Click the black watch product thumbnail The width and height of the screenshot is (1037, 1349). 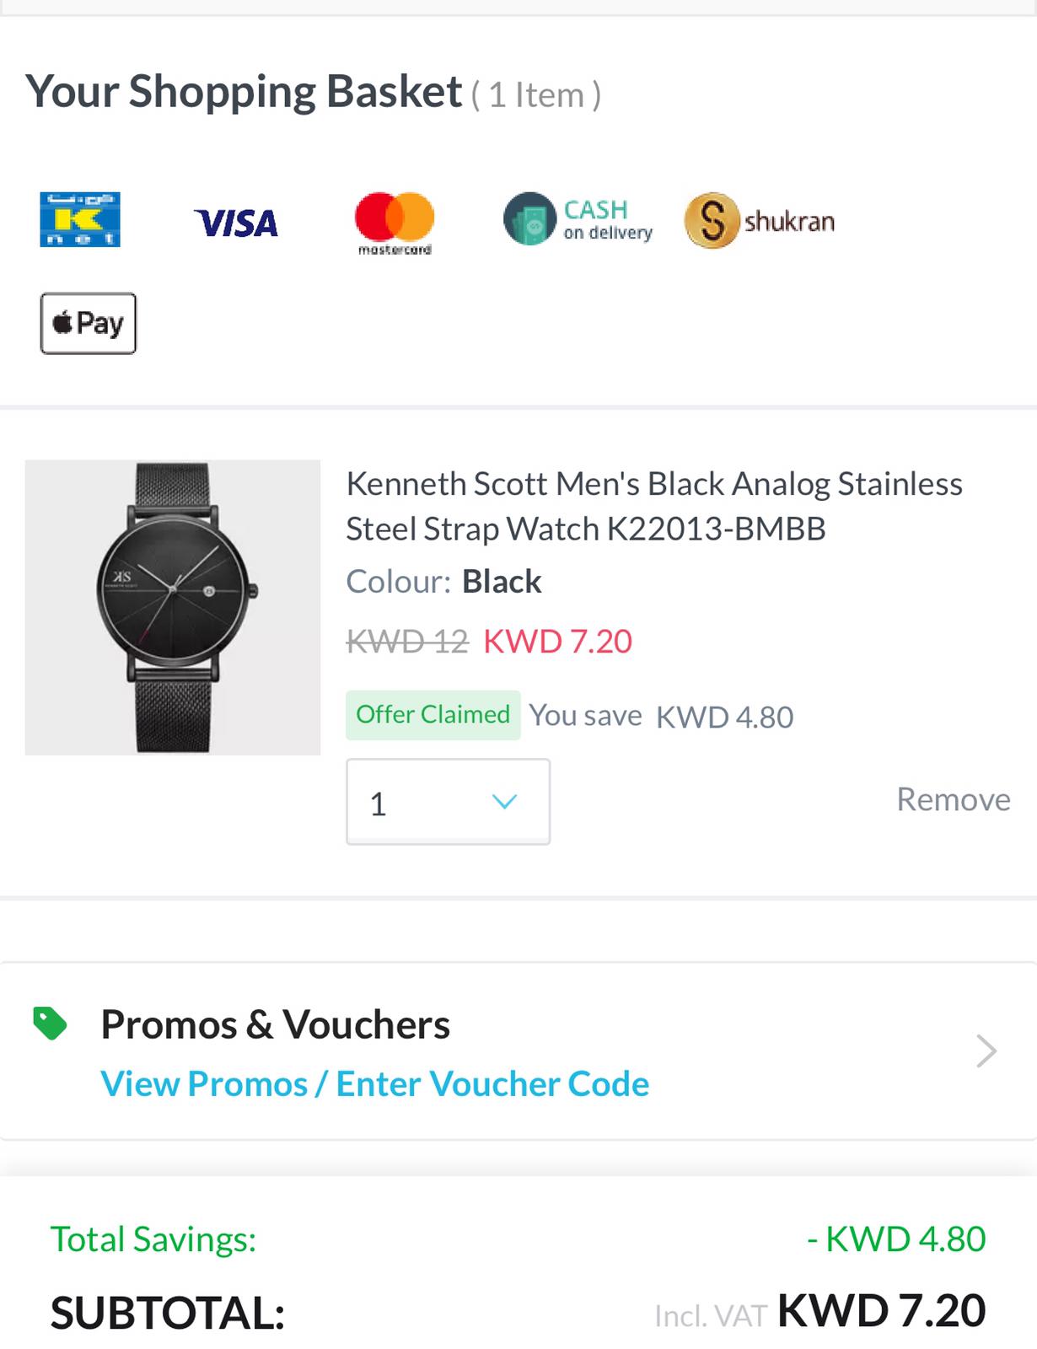click(x=173, y=607)
